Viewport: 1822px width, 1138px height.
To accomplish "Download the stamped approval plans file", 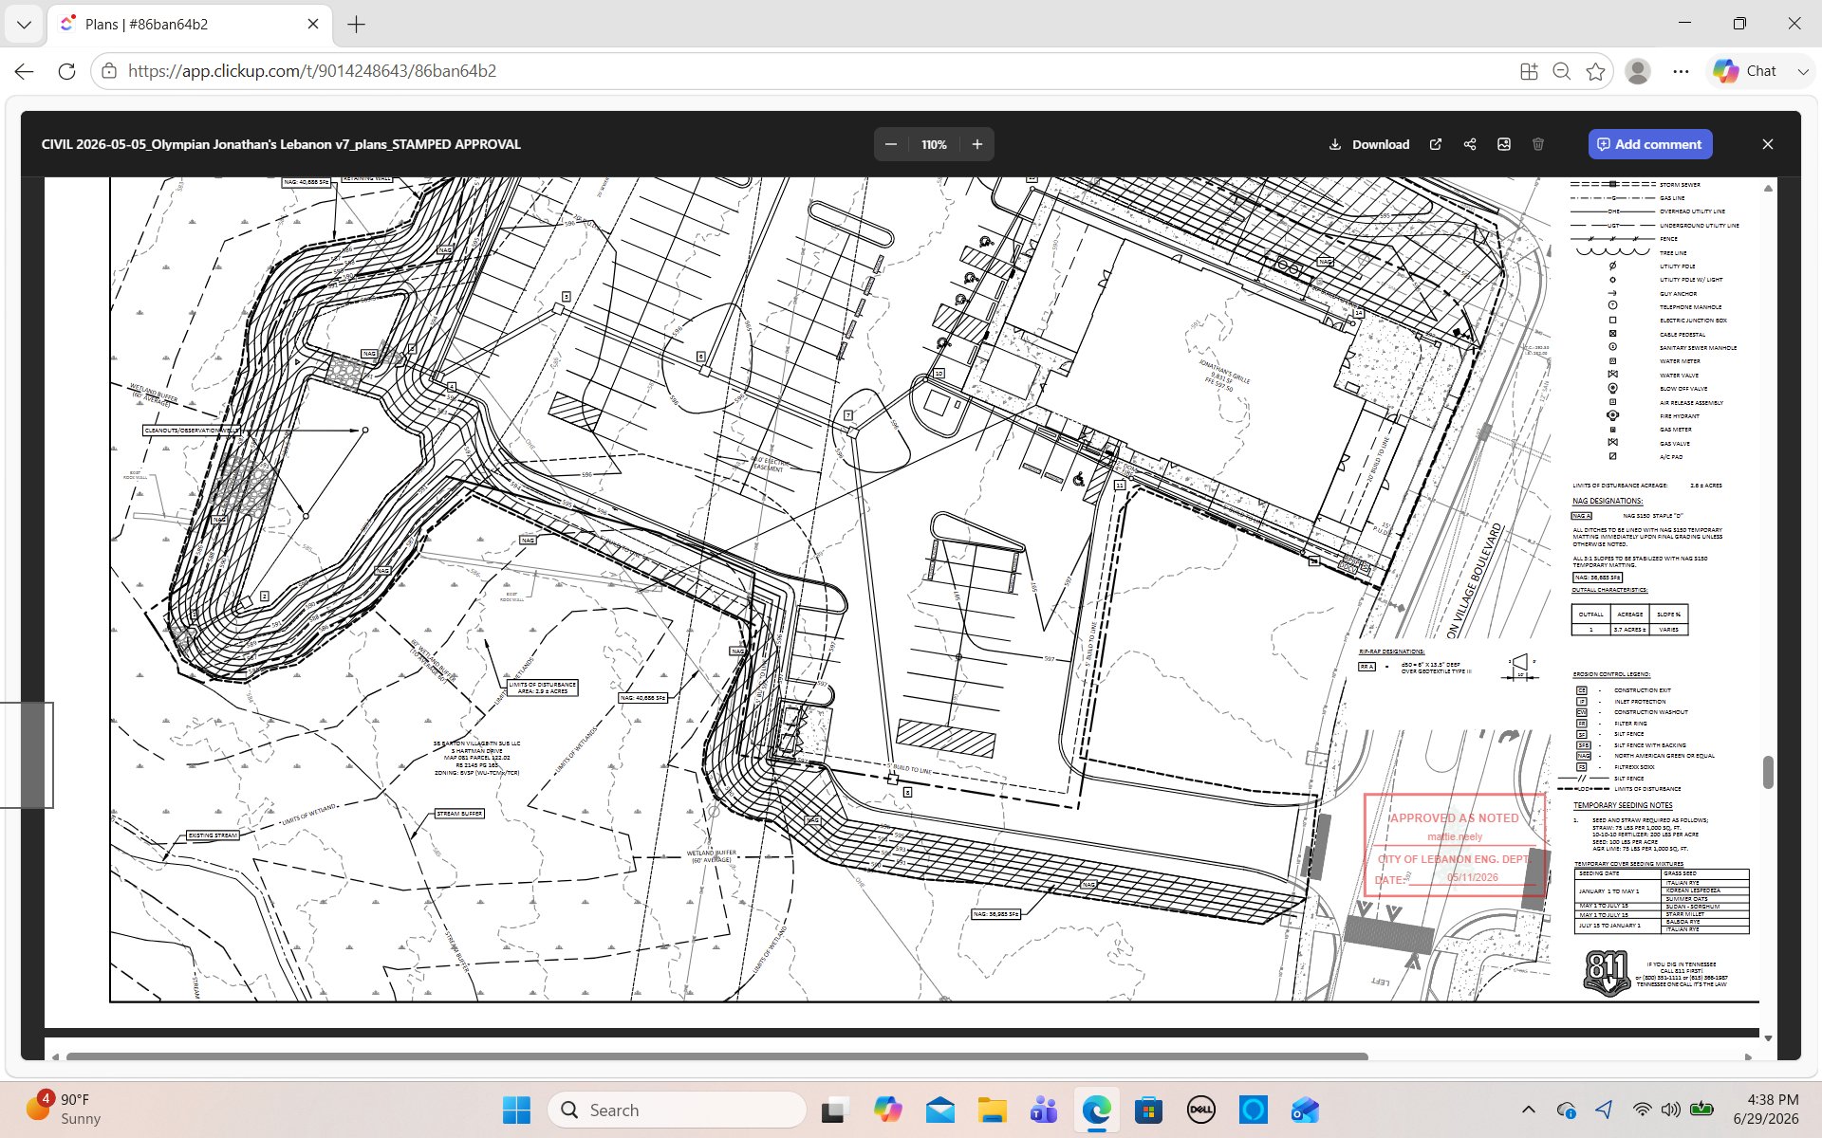I will [1368, 144].
